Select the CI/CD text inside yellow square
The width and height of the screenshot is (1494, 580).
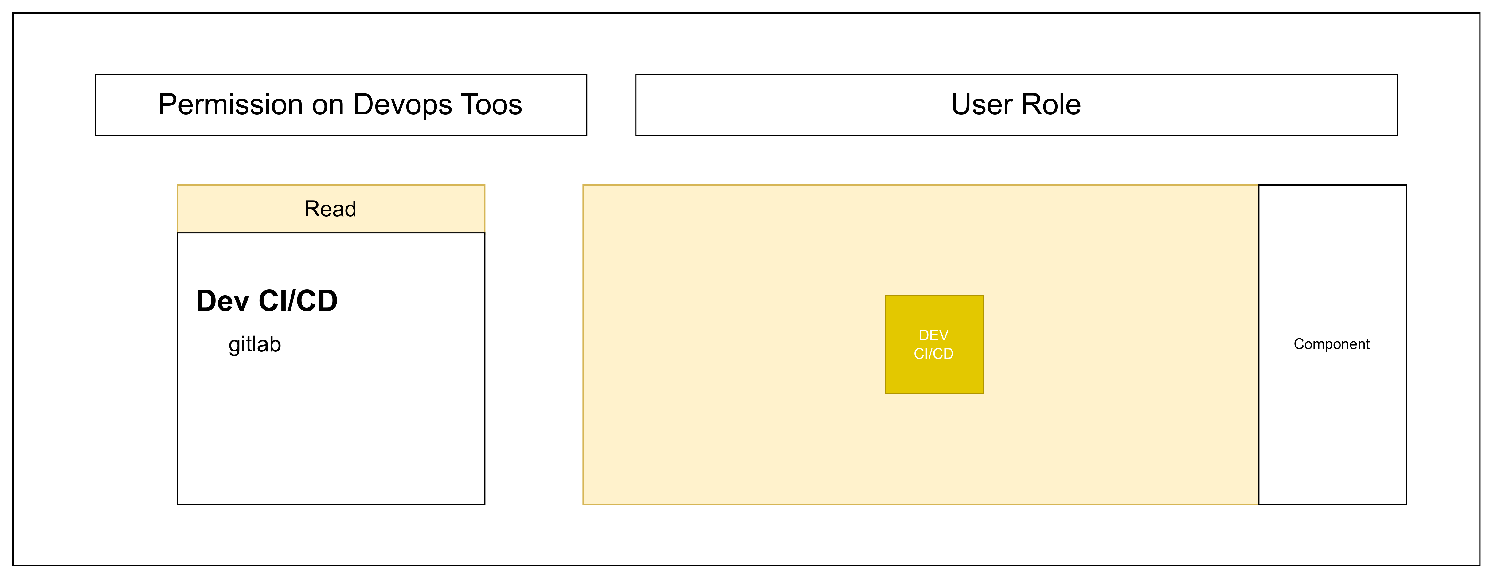coord(934,354)
